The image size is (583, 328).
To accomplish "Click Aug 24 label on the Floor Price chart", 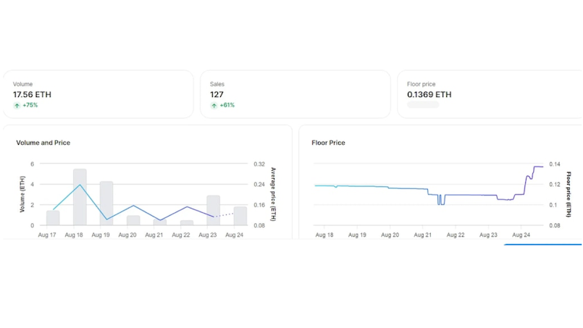I will pos(521,235).
